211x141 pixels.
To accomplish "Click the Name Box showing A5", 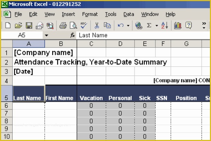I will click(22, 35).
